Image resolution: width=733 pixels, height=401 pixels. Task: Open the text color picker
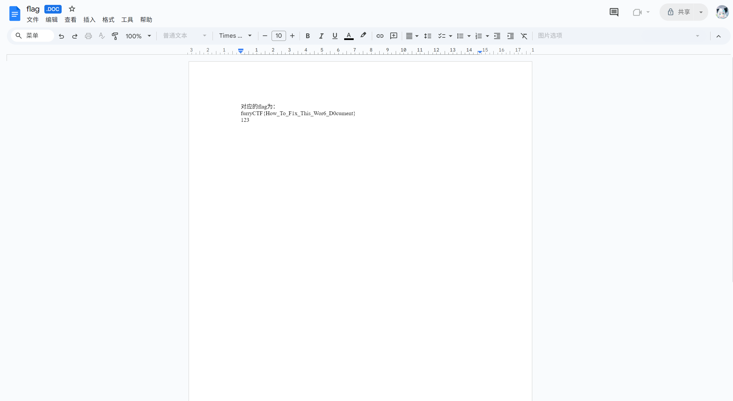click(349, 36)
